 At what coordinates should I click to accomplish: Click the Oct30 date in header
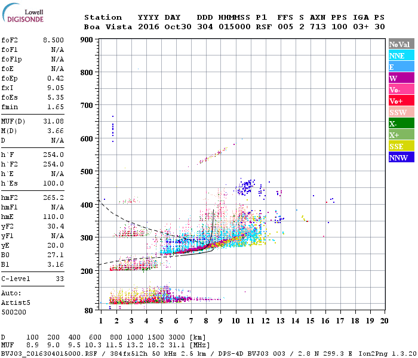pyautogui.click(x=178, y=27)
